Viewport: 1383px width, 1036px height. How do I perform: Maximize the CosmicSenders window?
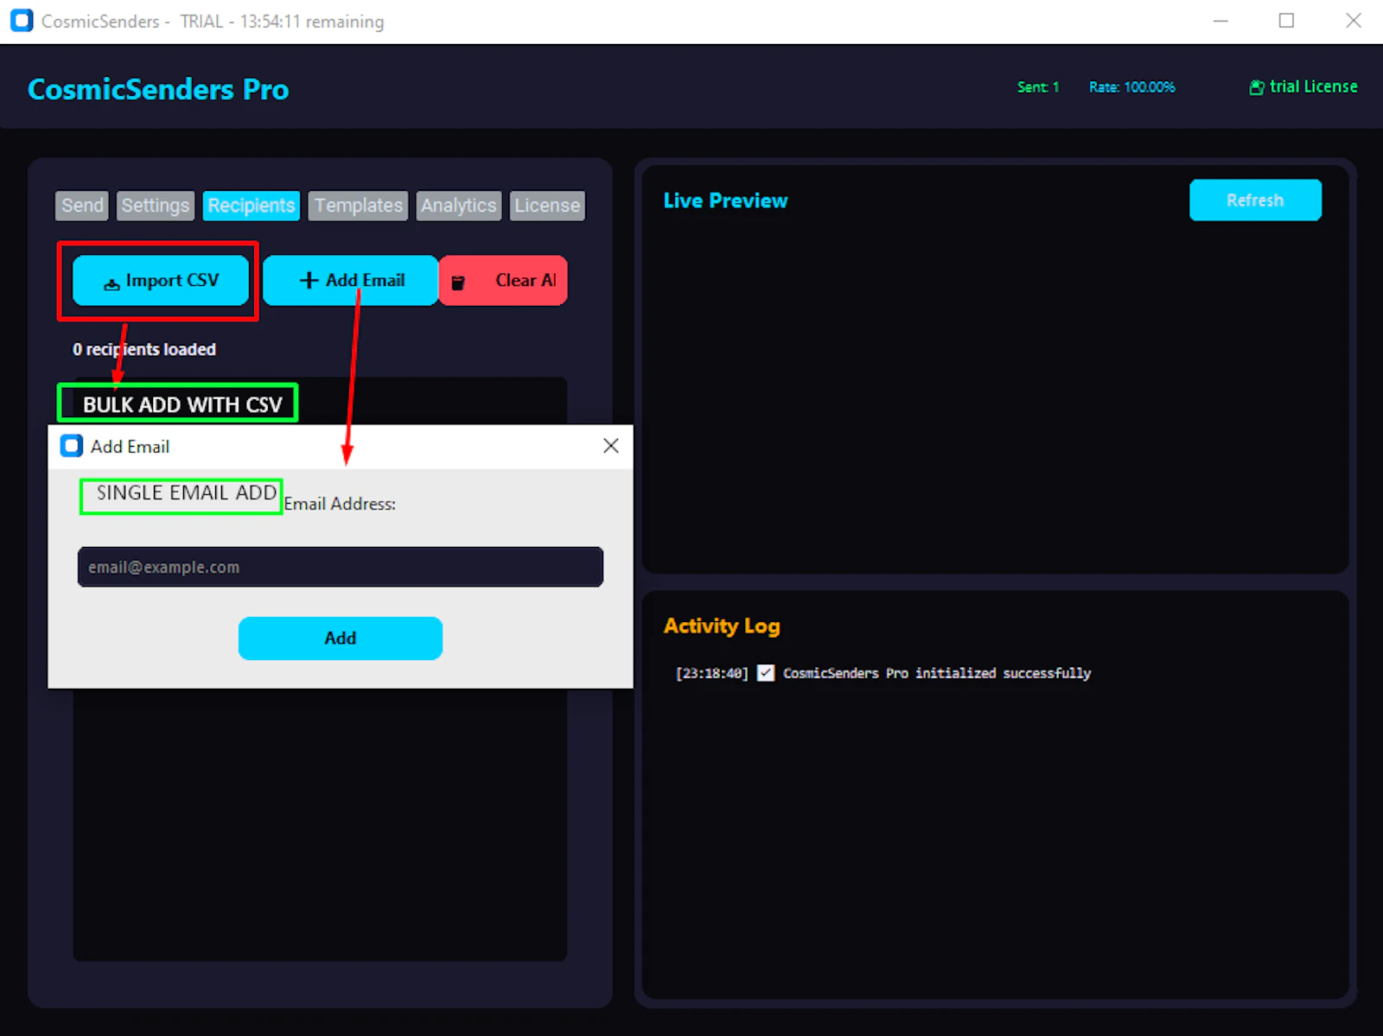click(x=1286, y=21)
